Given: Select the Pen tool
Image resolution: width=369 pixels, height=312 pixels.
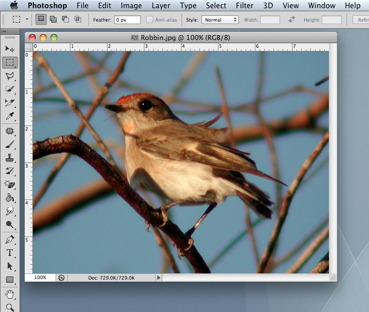Looking at the screenshot, I should coord(10,240).
